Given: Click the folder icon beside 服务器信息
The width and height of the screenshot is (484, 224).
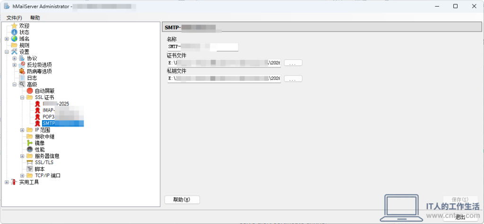Looking at the screenshot, I should point(30,156).
